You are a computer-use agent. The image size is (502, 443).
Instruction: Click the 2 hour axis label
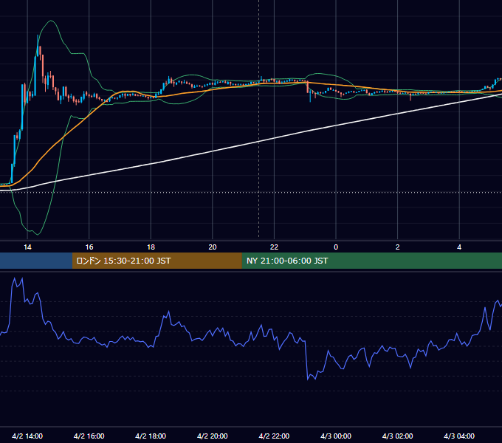pyautogui.click(x=398, y=247)
